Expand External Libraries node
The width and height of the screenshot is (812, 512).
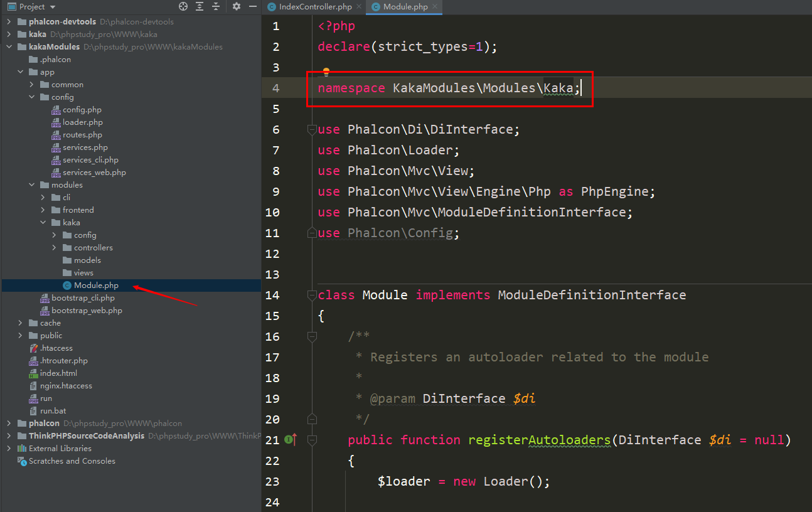9,448
